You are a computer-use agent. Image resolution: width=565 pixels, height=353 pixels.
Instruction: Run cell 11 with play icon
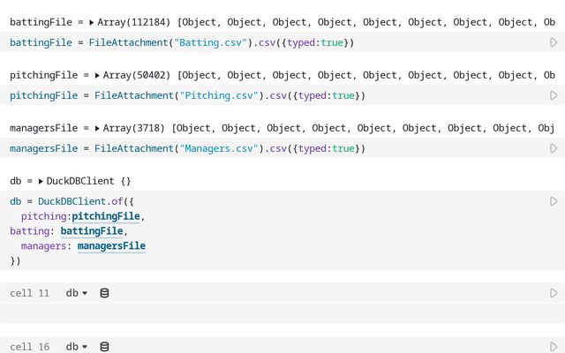pyautogui.click(x=554, y=293)
